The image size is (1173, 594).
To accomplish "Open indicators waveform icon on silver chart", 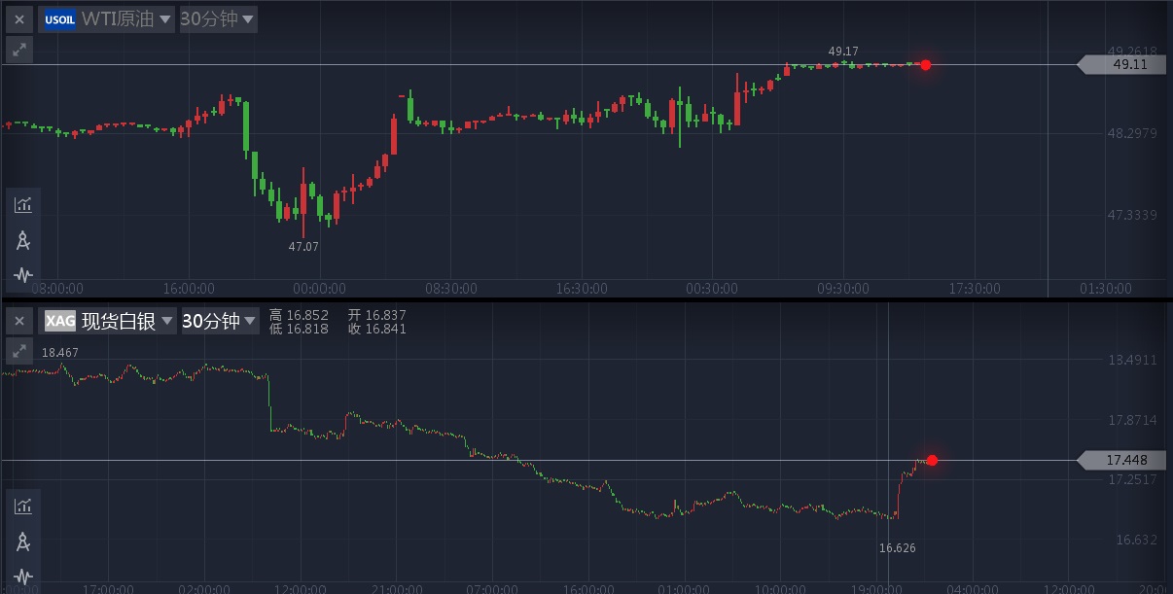I will coord(23,575).
